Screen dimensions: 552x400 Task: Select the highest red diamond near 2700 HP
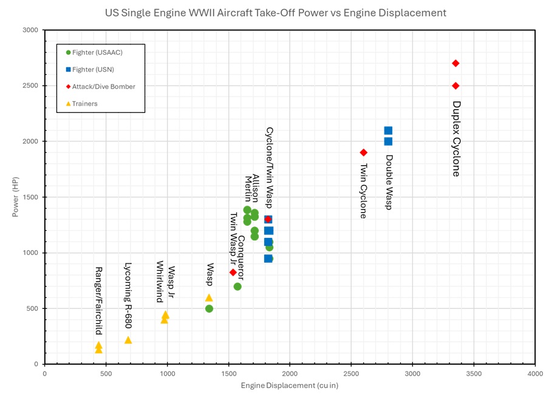click(455, 63)
